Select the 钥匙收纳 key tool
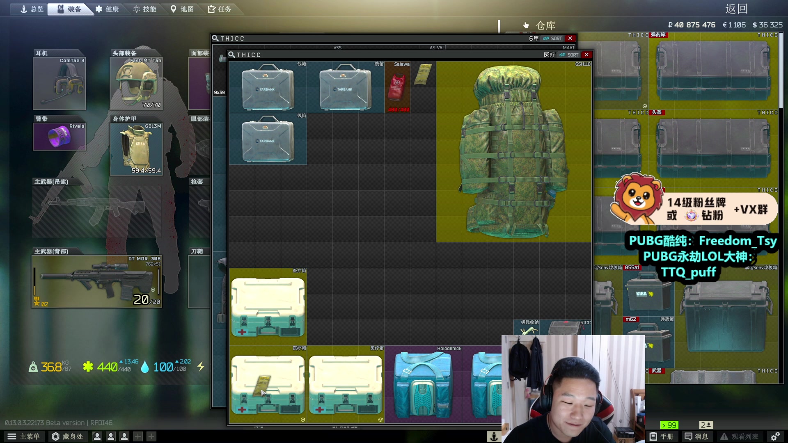This screenshot has width=788, height=443. pyautogui.click(x=526, y=328)
